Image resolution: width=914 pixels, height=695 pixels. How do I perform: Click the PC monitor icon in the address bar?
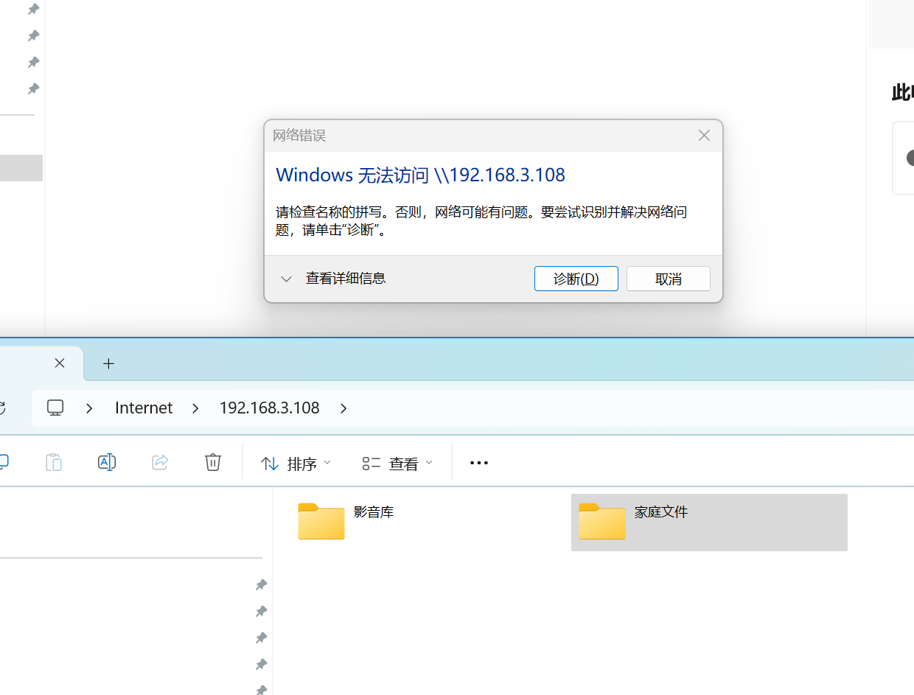pyautogui.click(x=55, y=408)
